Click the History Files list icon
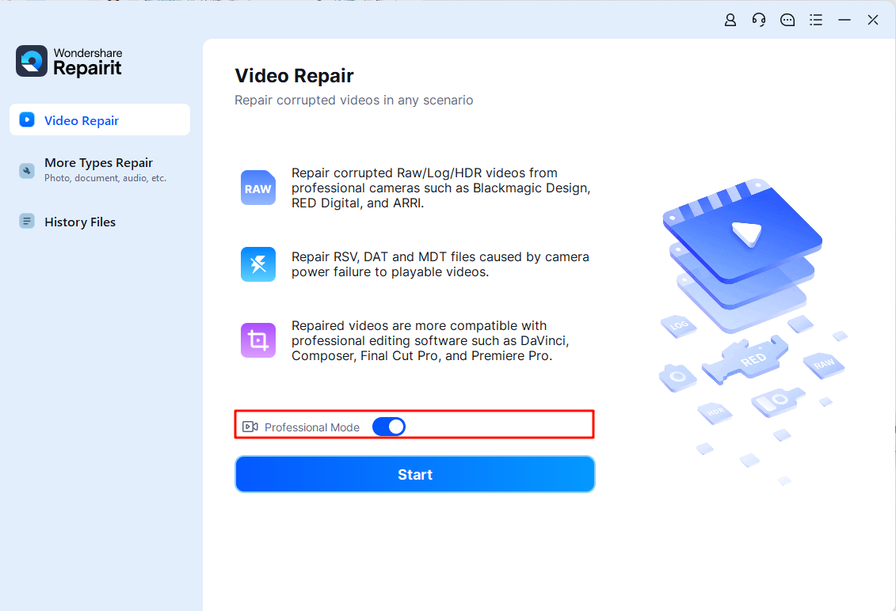This screenshot has height=611, width=896. pyautogui.click(x=27, y=222)
